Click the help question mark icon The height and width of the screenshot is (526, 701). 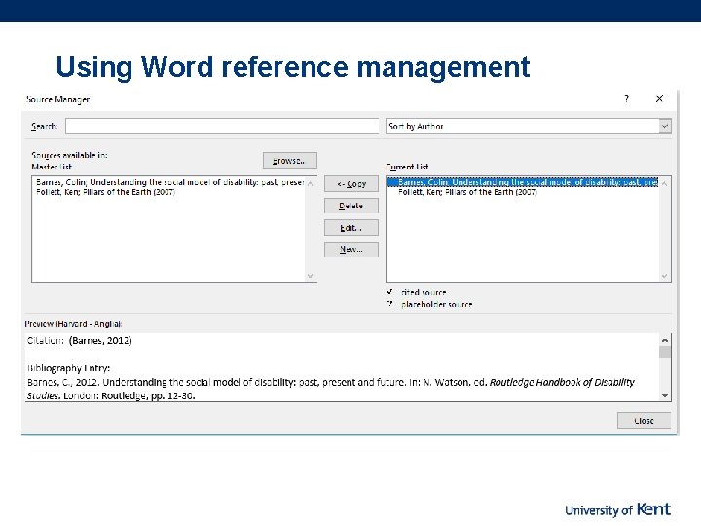coord(627,98)
